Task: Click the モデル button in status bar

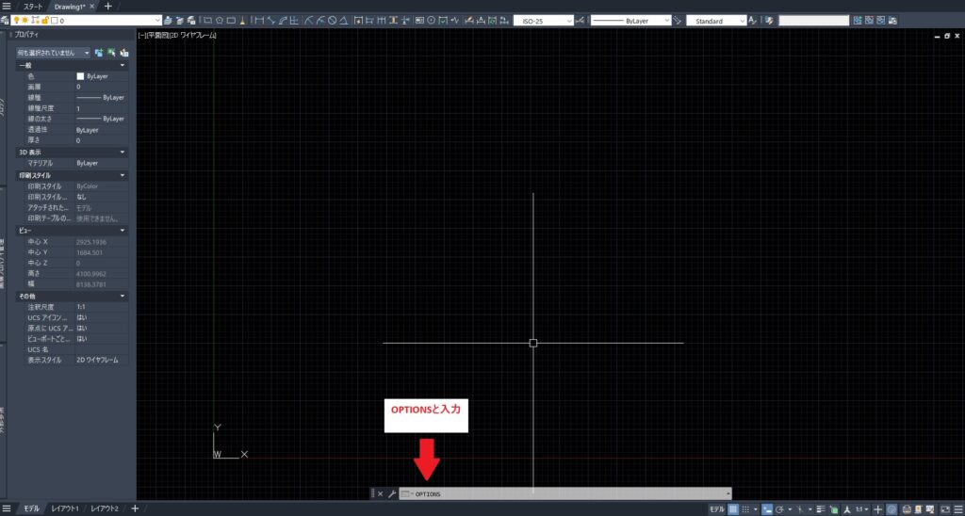Action: click(716, 508)
